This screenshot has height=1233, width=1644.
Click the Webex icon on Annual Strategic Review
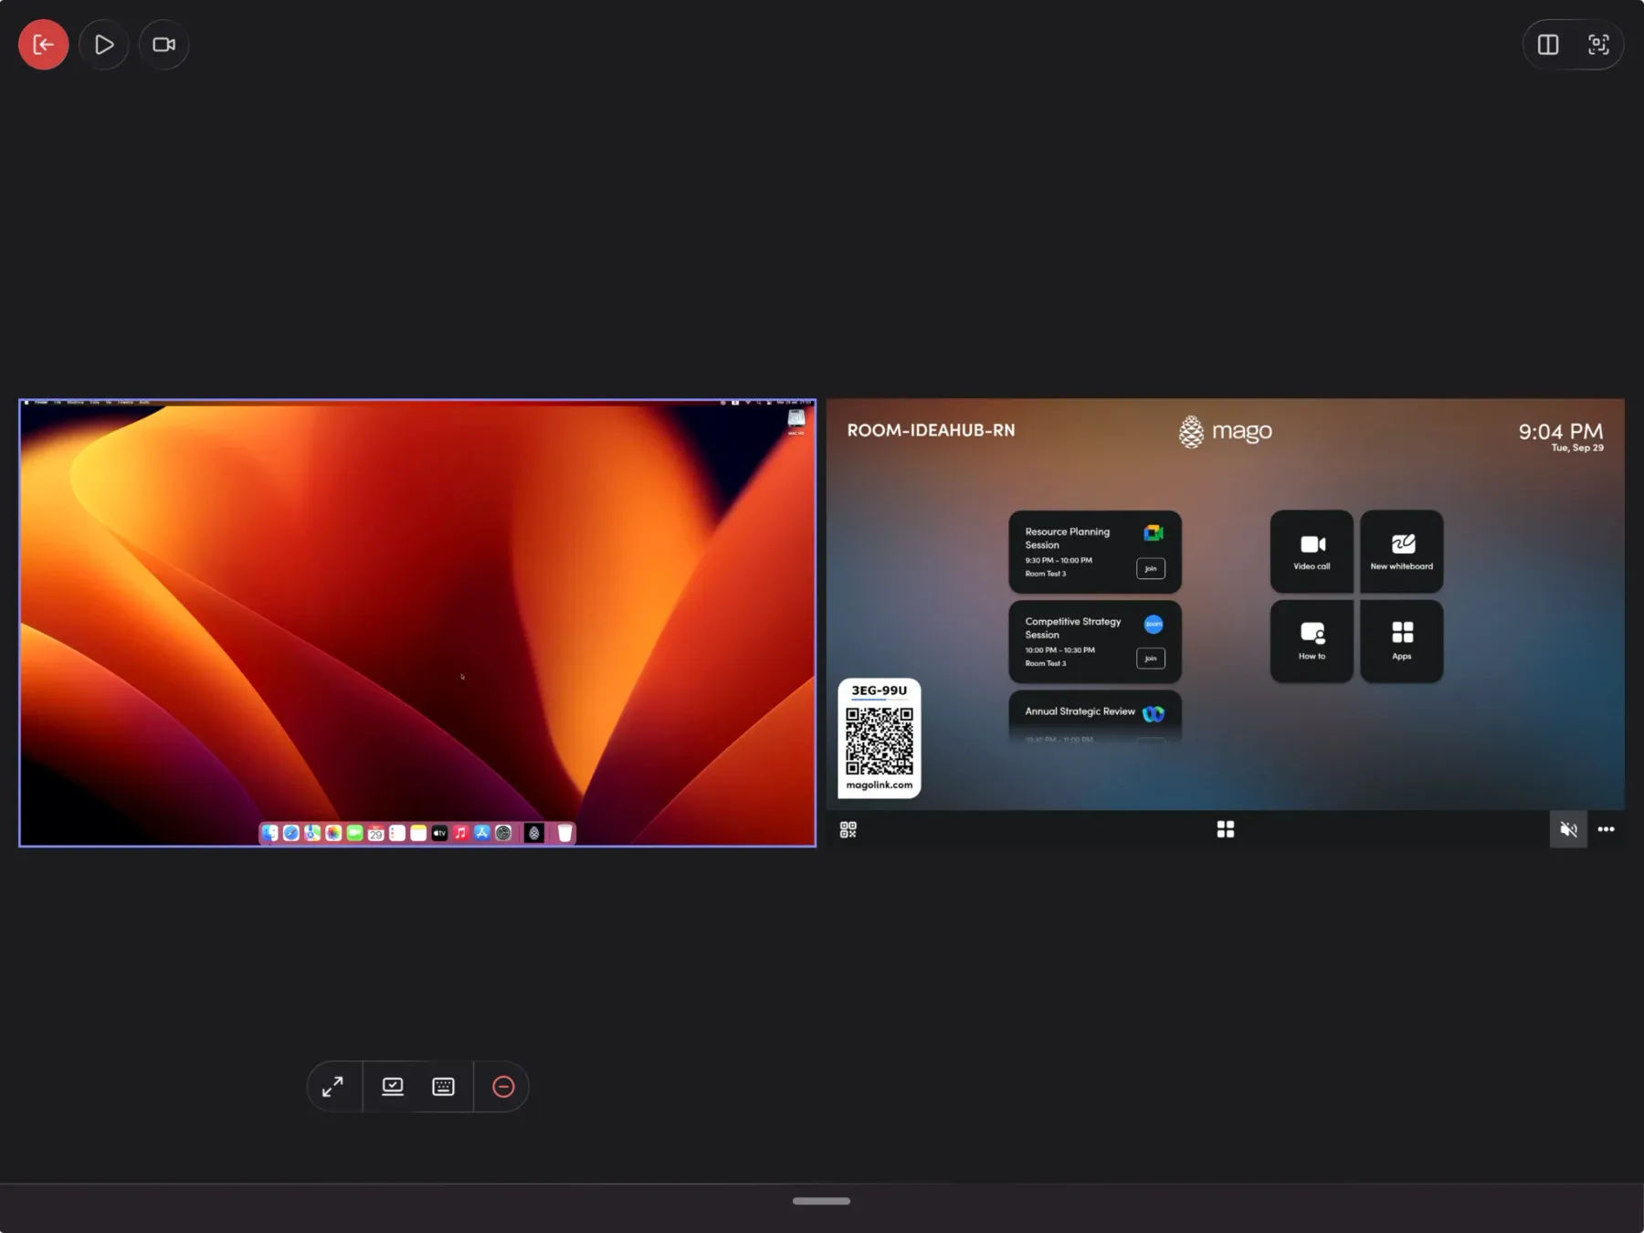1154,713
